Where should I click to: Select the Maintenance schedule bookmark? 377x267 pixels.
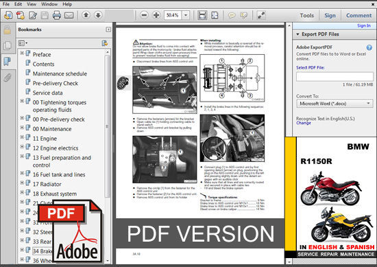(x=60, y=73)
